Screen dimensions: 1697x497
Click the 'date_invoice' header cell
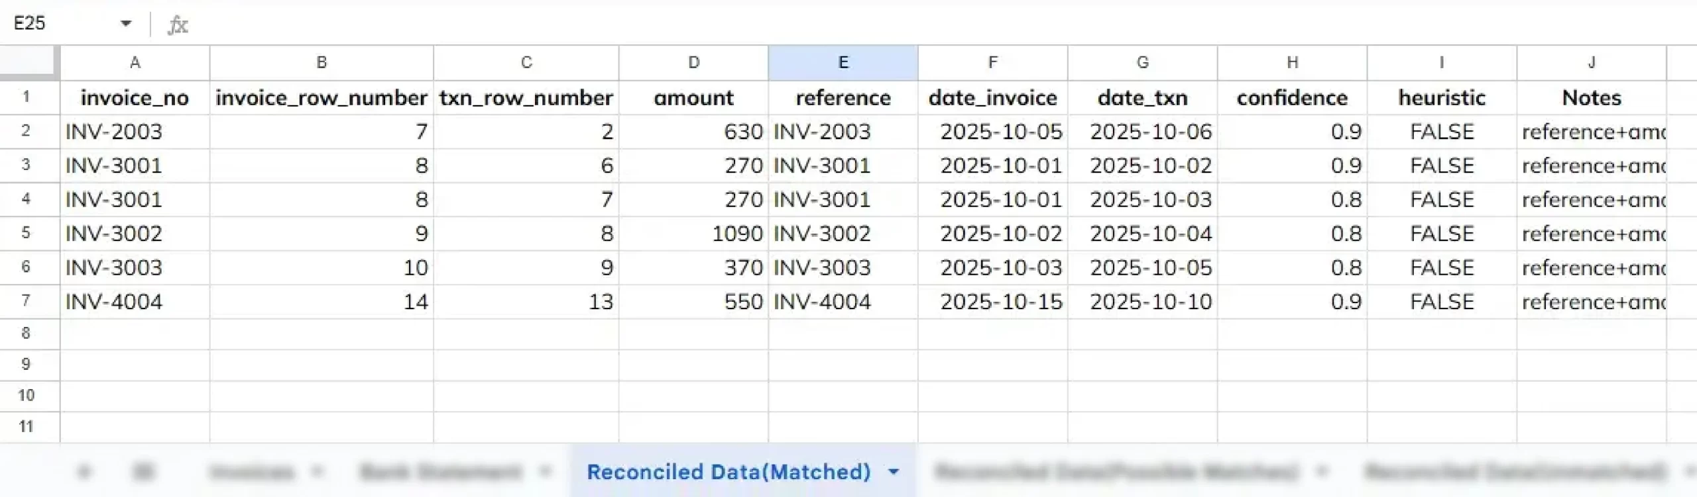click(x=993, y=98)
